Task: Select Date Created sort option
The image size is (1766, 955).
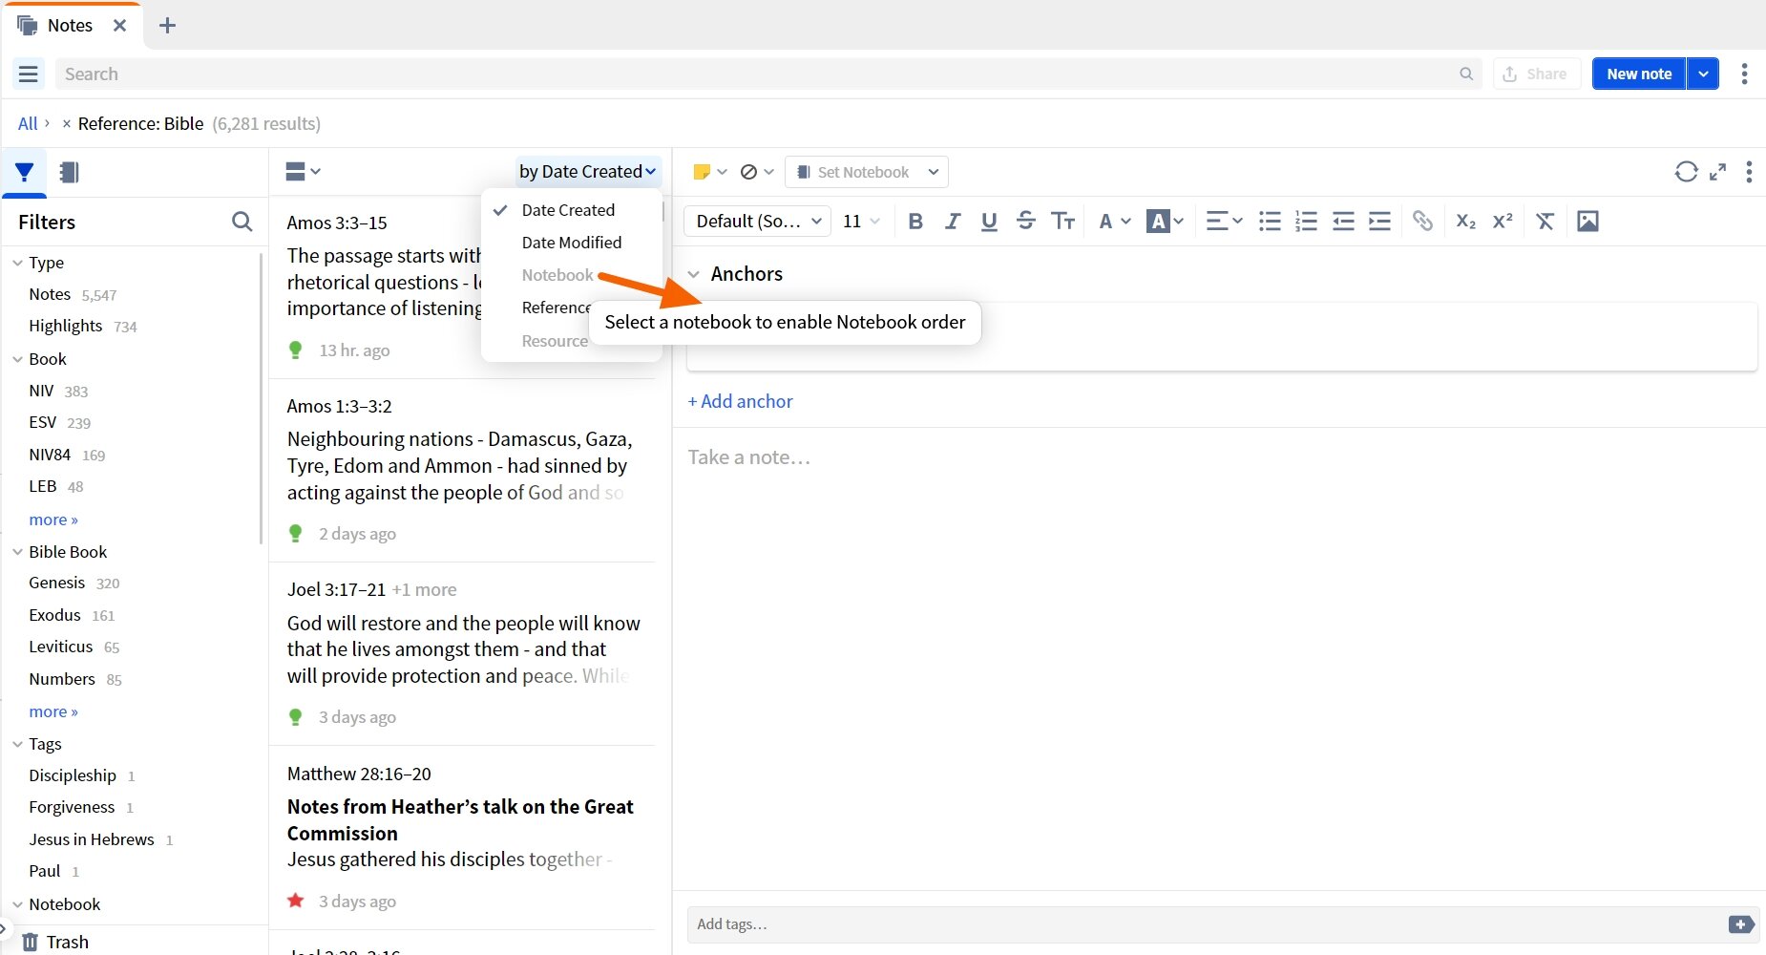Action: pos(568,210)
